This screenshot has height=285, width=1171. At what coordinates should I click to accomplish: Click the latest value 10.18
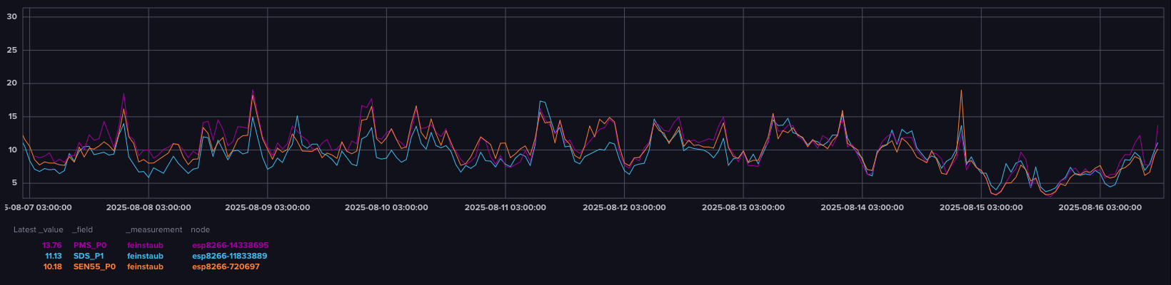point(52,266)
